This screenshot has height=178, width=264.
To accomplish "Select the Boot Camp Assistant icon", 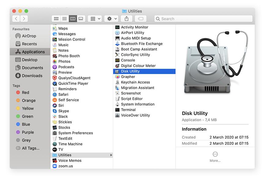I will [117, 49].
